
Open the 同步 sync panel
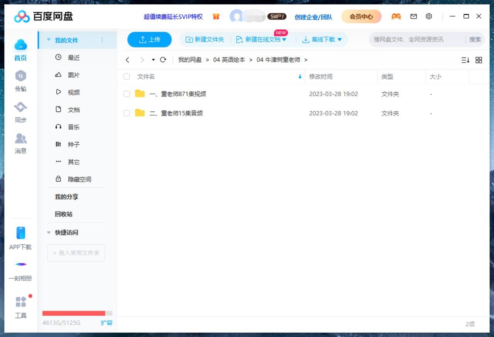tap(20, 113)
